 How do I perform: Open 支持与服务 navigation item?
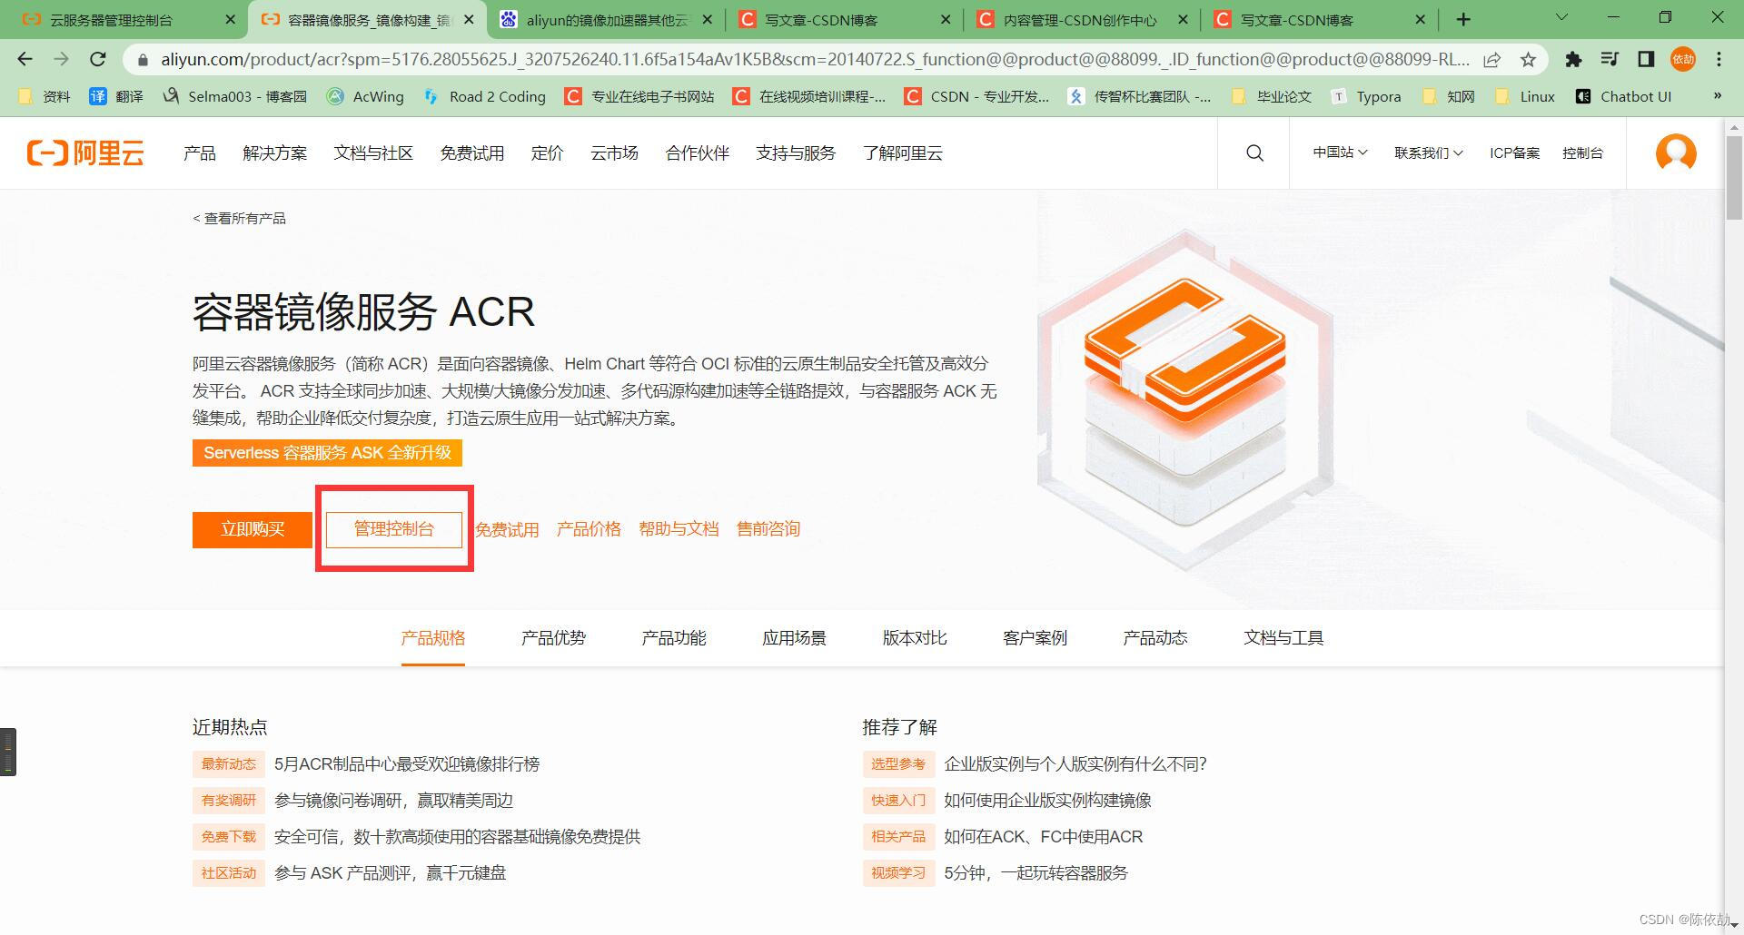pos(796,153)
